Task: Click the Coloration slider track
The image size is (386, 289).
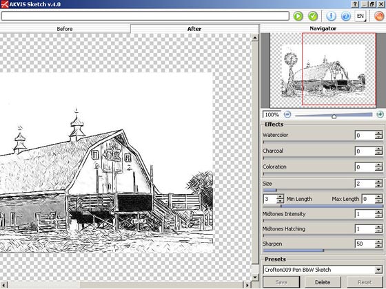Action: 323,173
